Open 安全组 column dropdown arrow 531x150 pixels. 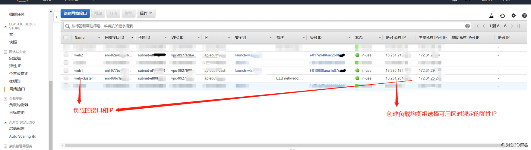pos(270,38)
